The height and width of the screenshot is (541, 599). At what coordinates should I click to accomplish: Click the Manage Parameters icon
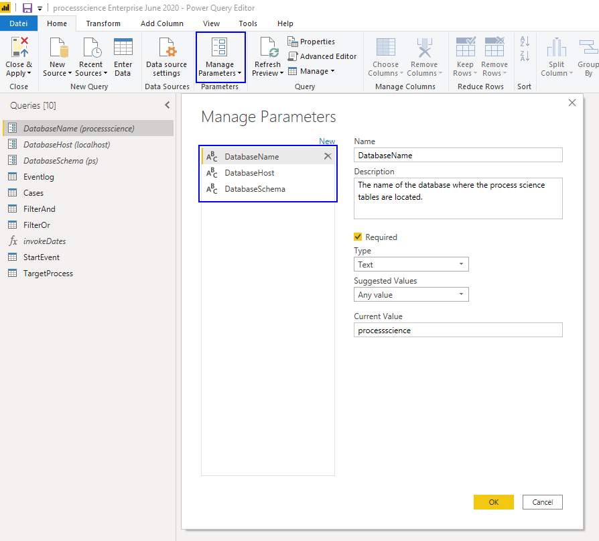[220, 48]
